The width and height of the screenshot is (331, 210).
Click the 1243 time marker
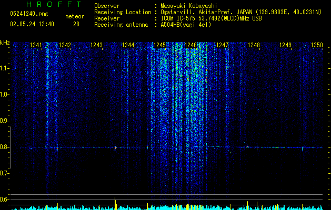(x=96, y=45)
